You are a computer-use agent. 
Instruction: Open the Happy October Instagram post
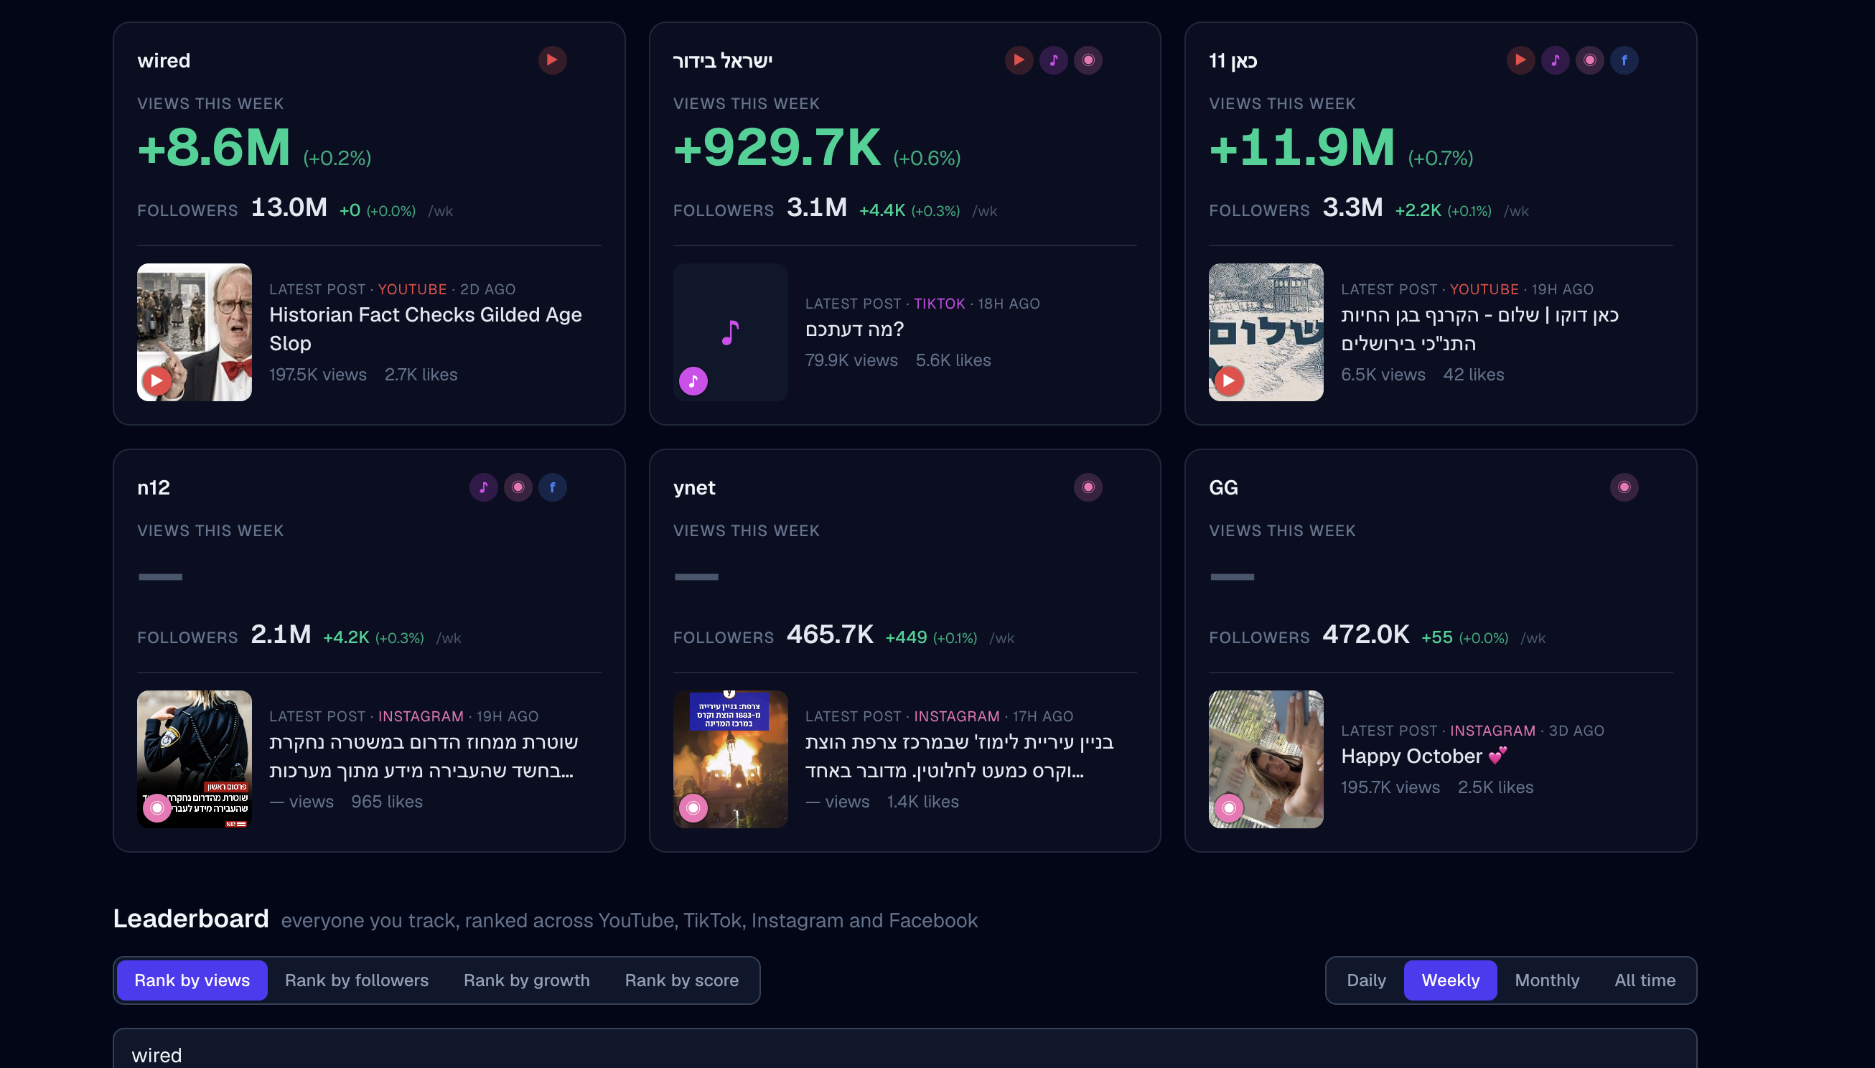point(1424,756)
